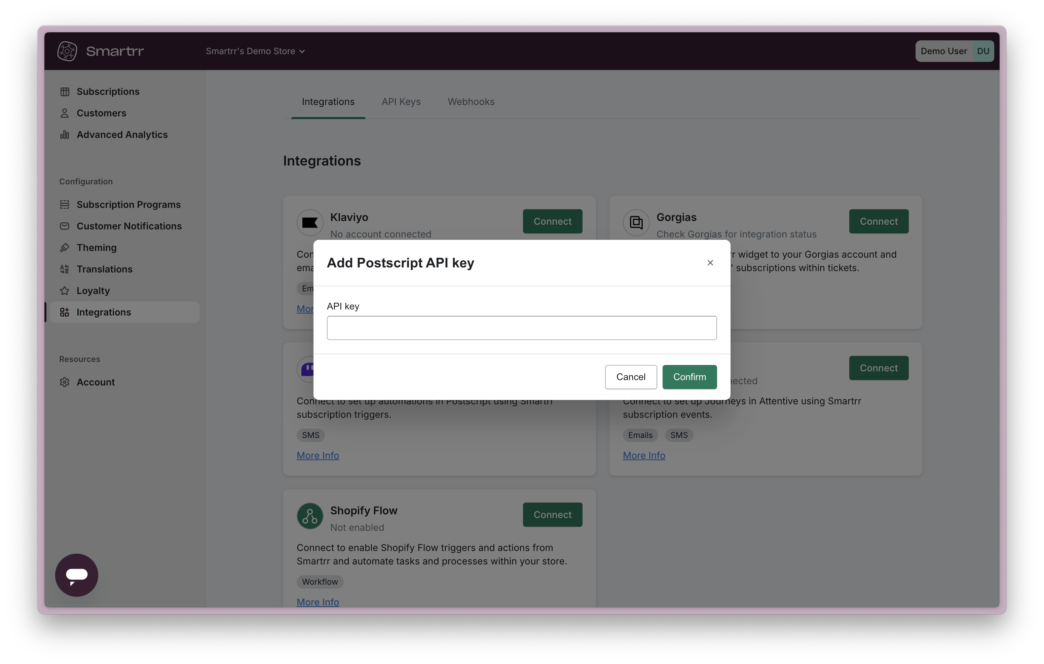Focus the API key text field
Screen dimensions: 1044x664
pos(522,328)
